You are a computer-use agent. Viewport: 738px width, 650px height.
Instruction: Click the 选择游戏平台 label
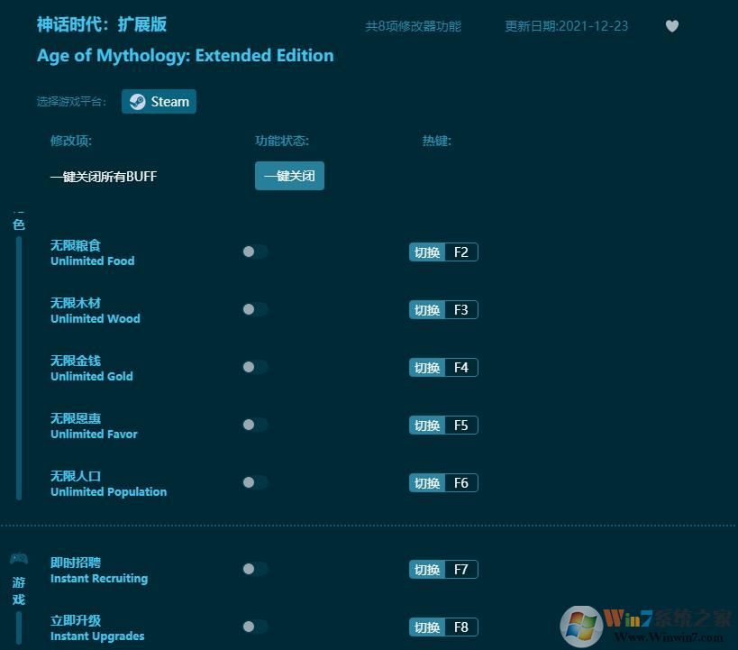[71, 102]
